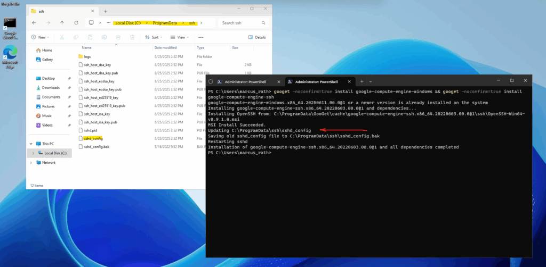Open a new terminal tab with plus
This screenshot has height=267, width=546.
coord(362,81)
